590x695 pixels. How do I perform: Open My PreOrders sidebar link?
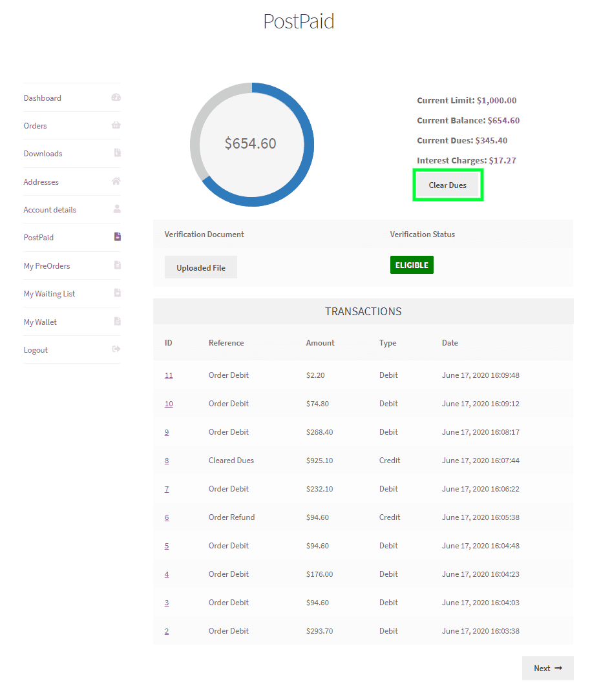point(47,266)
